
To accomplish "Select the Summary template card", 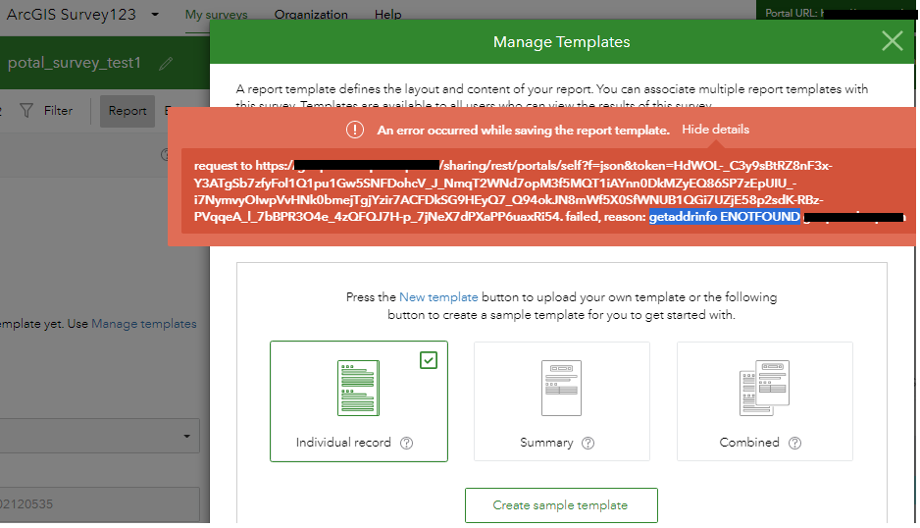I will point(561,401).
